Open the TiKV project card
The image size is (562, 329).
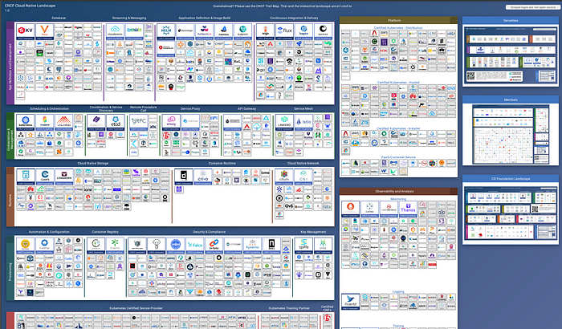click(26, 31)
